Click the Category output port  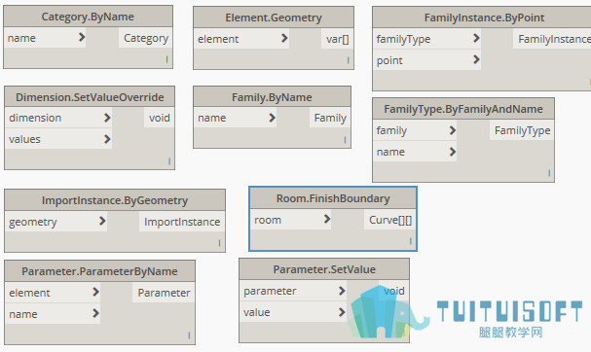click(146, 38)
